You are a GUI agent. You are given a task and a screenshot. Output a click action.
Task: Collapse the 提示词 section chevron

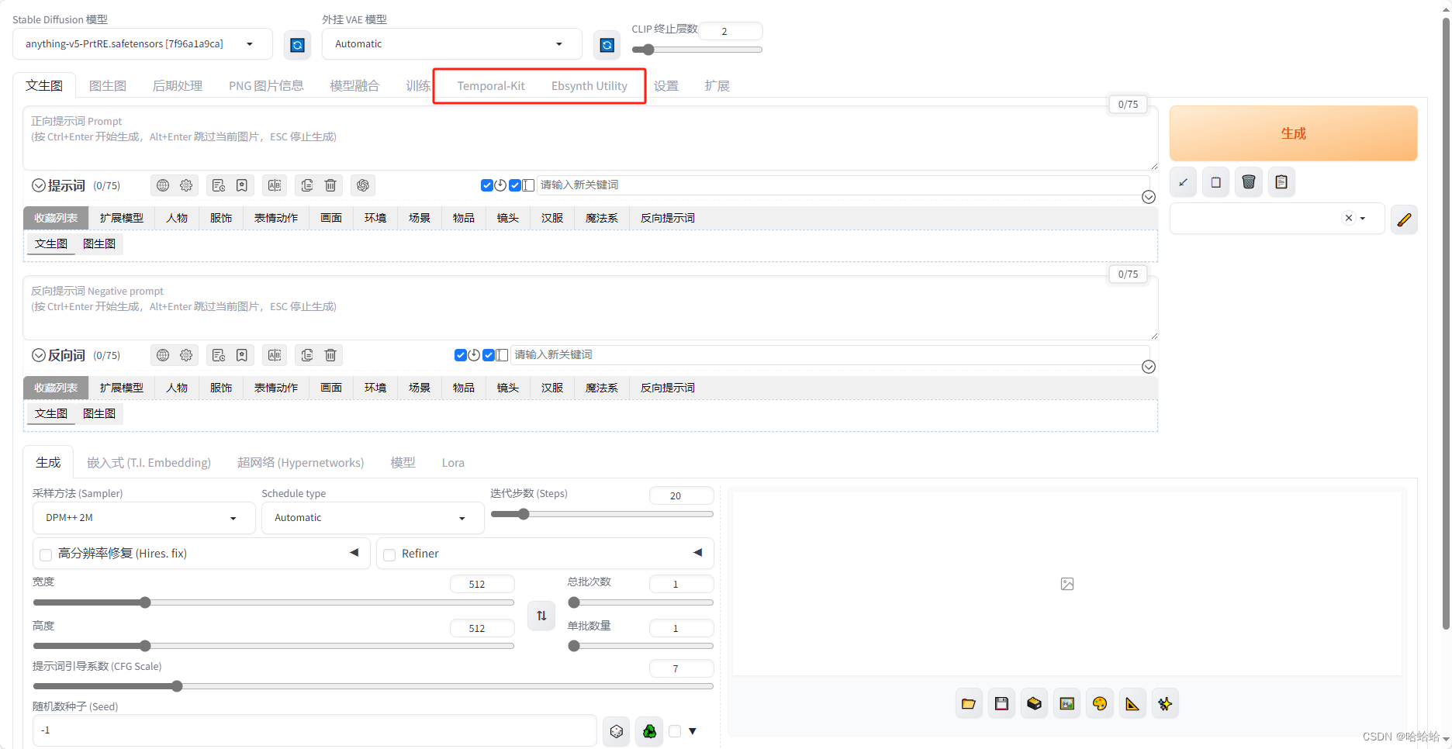(x=38, y=185)
